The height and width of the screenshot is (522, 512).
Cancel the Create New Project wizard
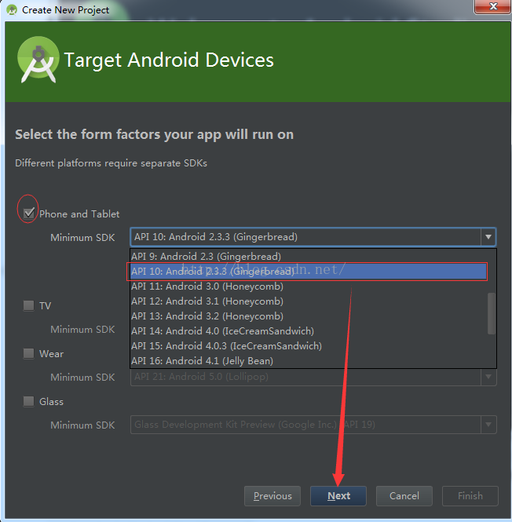point(404,496)
